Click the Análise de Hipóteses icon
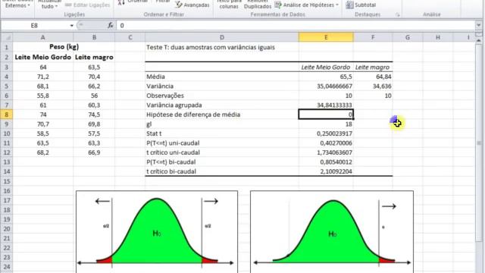Viewport: 485px width, 273px height. [x=278, y=5]
